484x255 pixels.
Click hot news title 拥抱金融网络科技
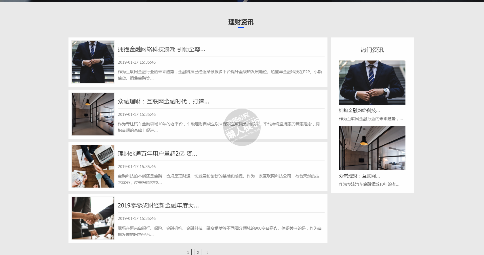[359, 110]
